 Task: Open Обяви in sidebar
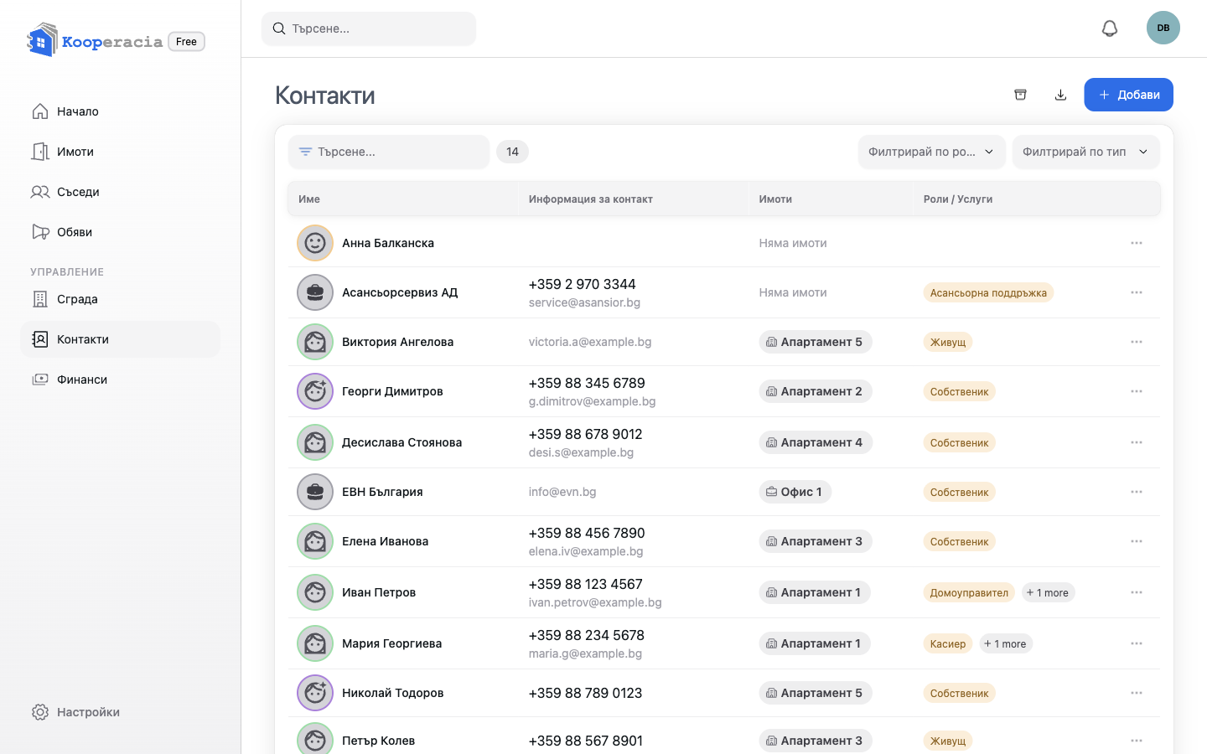click(x=120, y=232)
